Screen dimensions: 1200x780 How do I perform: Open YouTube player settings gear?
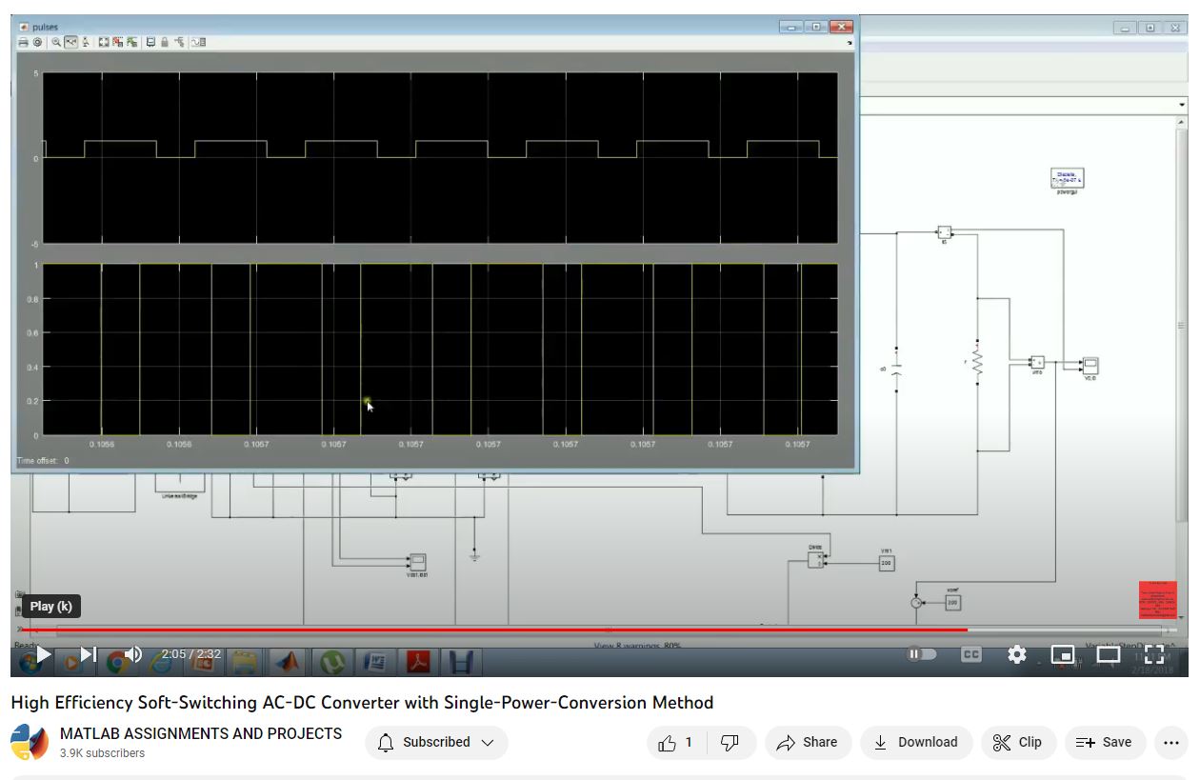pos(1017,654)
